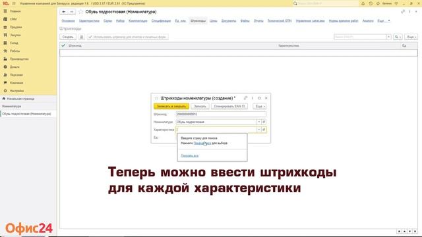This screenshot has height=237, width=422.
Task: Open notifications bell icon
Action: coord(363,3)
